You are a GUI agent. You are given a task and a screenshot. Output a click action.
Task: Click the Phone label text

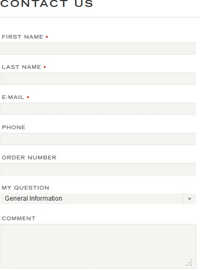(x=14, y=128)
